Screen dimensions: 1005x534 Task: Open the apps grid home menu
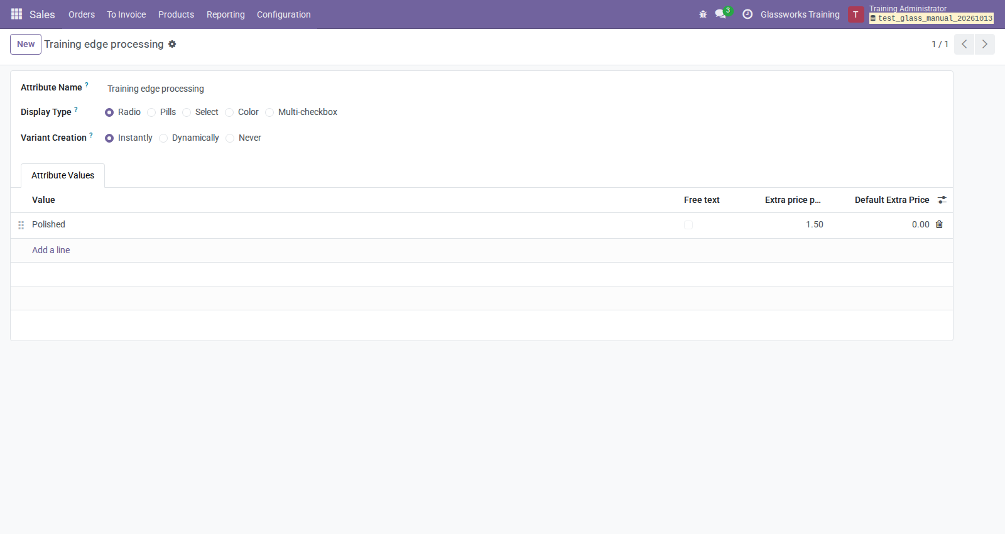coord(16,14)
